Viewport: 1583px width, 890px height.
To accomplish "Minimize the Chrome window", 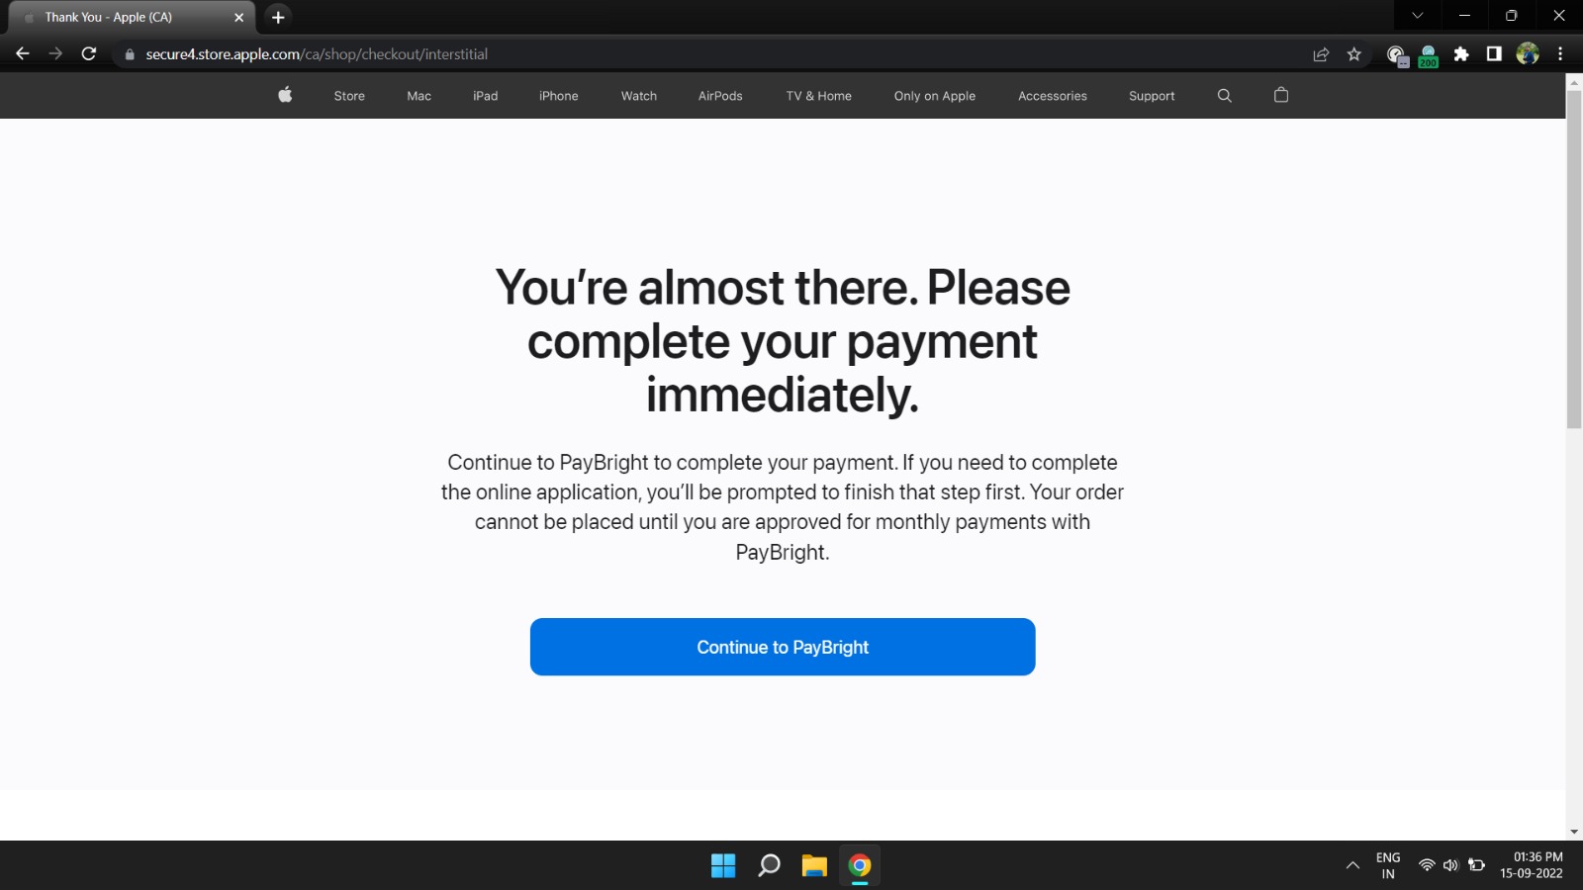I will [1464, 15].
